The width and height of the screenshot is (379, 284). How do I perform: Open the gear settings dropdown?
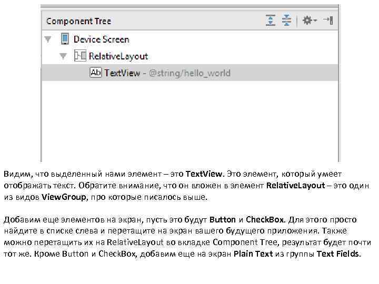(x=308, y=21)
